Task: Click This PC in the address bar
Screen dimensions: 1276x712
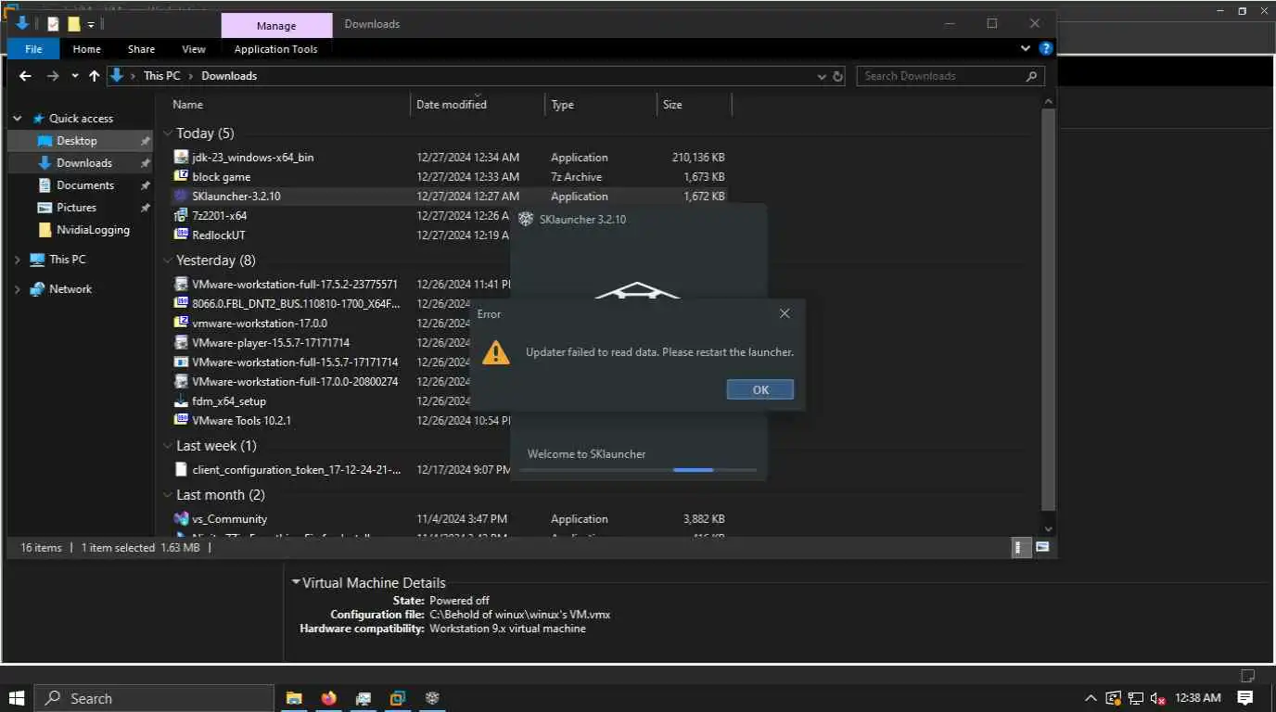Action: tap(161, 76)
